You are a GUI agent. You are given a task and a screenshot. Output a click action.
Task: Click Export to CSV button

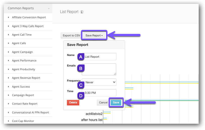[x=71, y=35]
